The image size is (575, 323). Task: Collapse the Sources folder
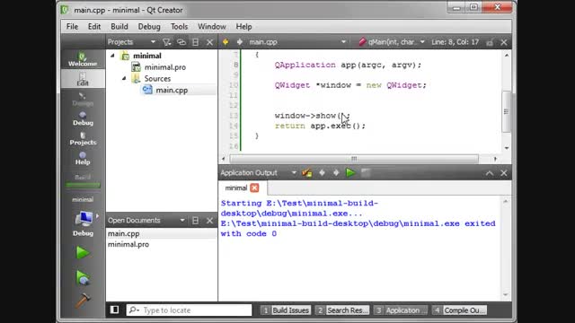click(124, 78)
